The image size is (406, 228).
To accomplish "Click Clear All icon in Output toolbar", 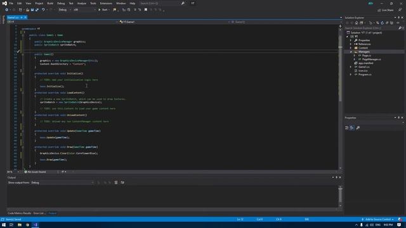I will 116,183.
